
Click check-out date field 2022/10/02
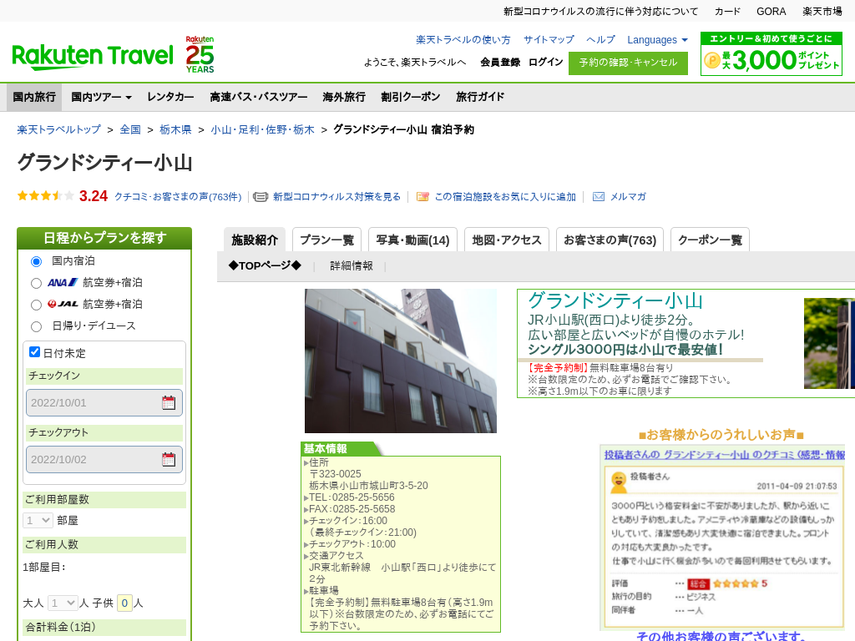104,460
